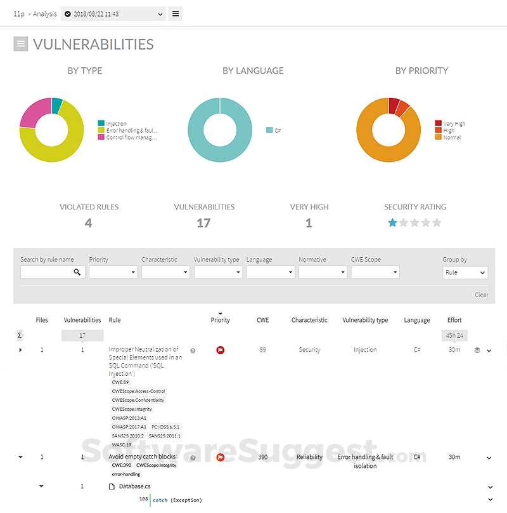Click the VULNERABILITIES section menu icon
The height and width of the screenshot is (513, 507).
(21, 44)
